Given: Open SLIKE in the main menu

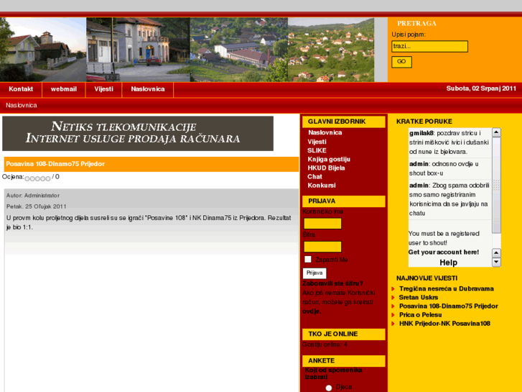Looking at the screenshot, I should pos(317,150).
